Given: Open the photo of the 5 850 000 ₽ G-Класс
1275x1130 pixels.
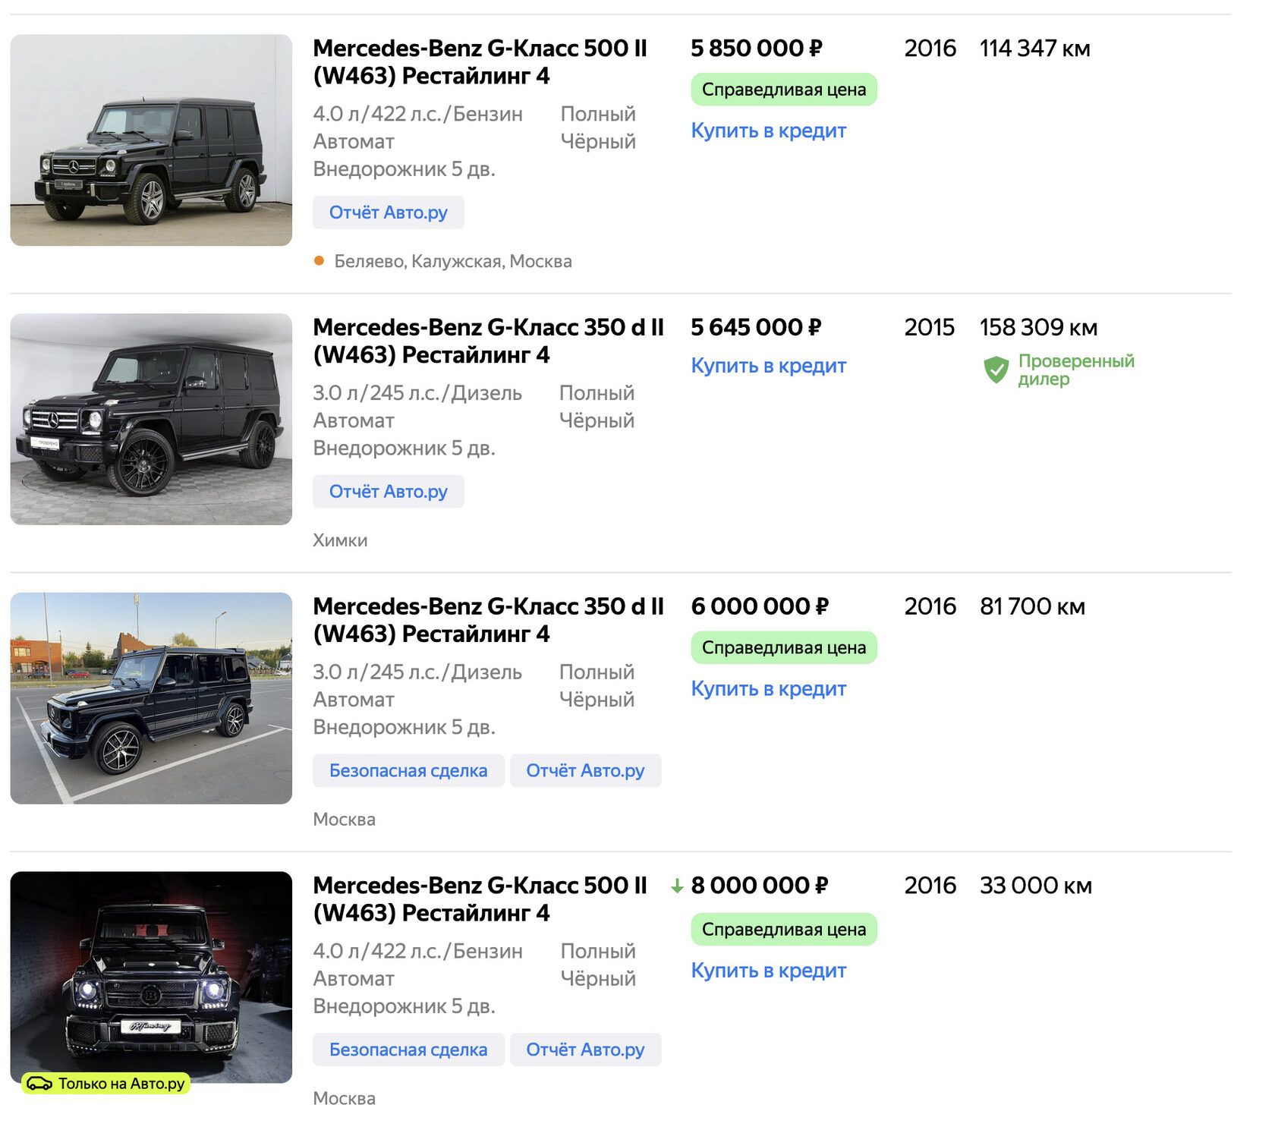Looking at the screenshot, I should point(151,140).
